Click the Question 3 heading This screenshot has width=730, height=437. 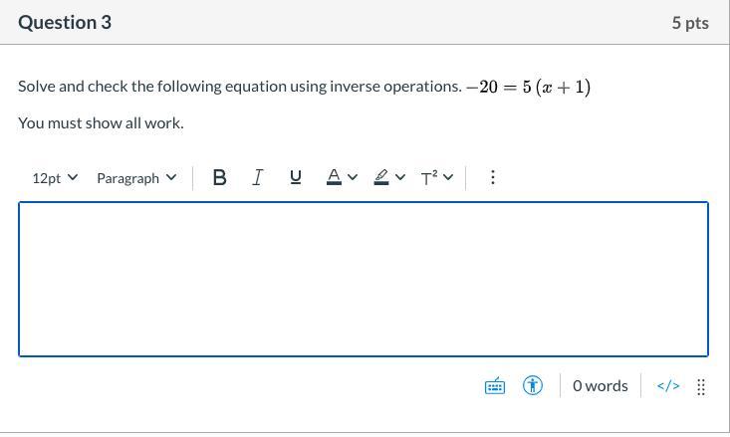tap(65, 22)
